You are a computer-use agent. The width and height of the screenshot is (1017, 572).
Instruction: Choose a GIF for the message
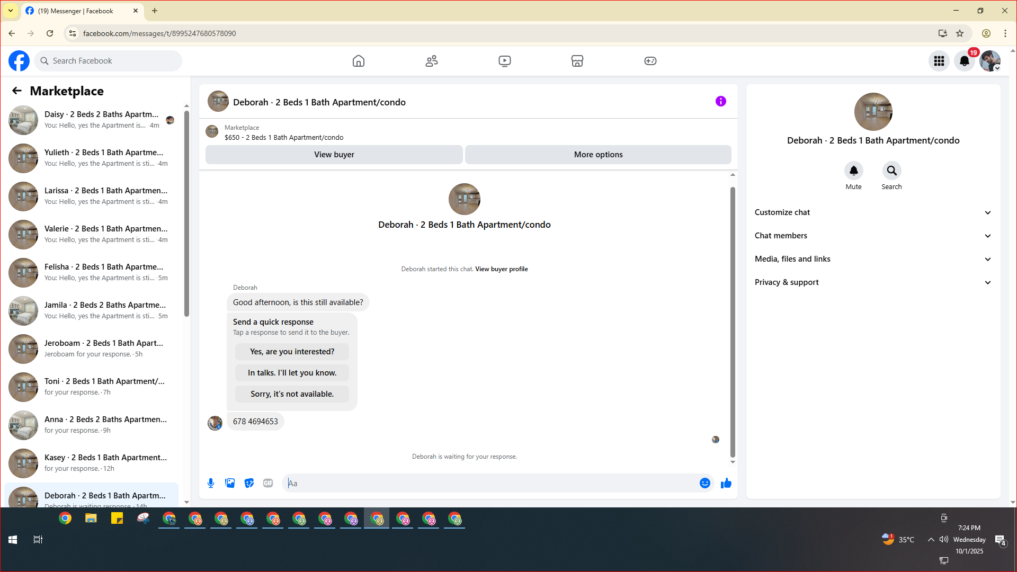(268, 483)
